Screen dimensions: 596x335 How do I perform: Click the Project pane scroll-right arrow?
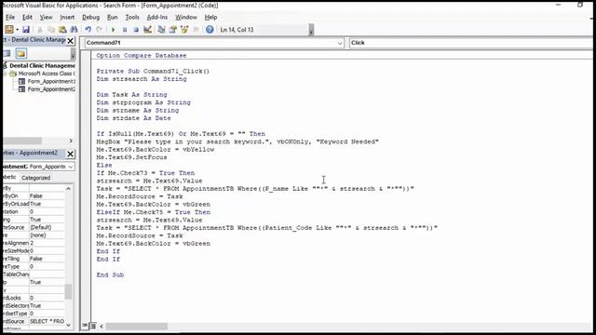click(x=71, y=141)
